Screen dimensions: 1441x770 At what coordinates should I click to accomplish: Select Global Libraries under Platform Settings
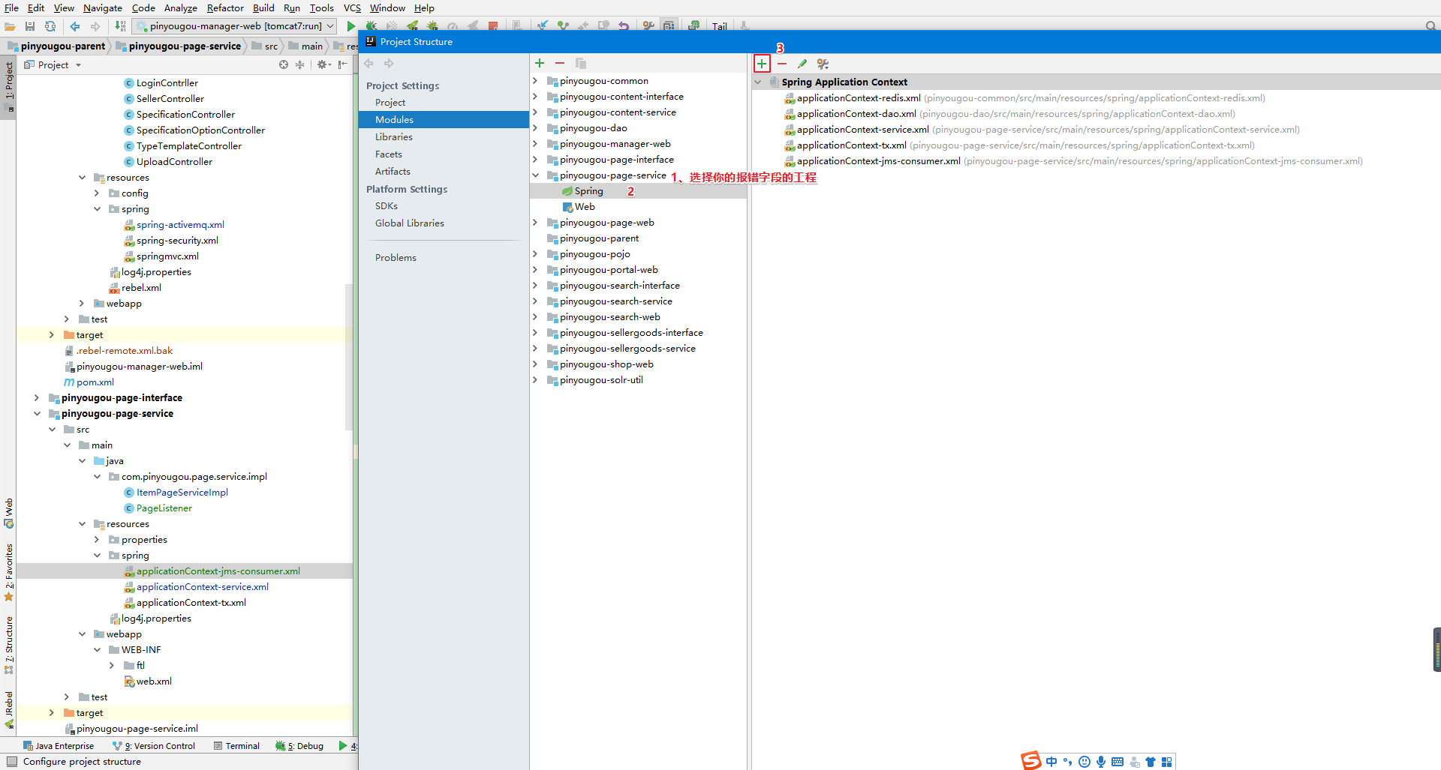pyautogui.click(x=410, y=223)
